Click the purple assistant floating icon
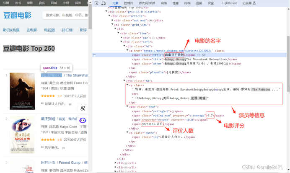 tap(83, 120)
